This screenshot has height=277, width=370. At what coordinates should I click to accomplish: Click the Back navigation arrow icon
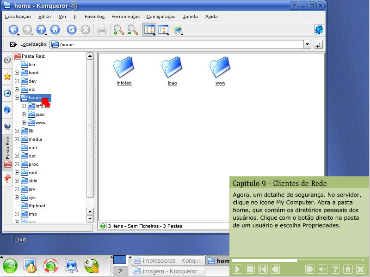(13, 30)
